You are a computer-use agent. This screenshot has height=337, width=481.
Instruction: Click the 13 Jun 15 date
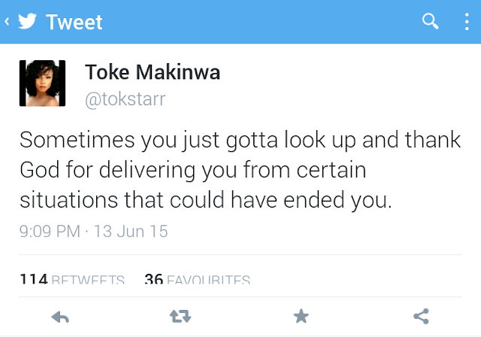coord(126,231)
